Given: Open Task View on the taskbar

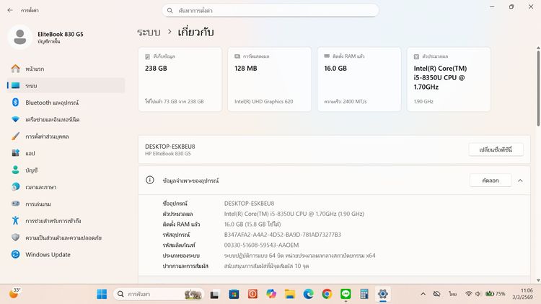Looking at the screenshot, I should tap(215, 294).
